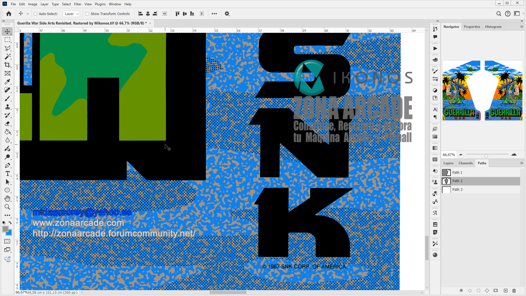
Task: Select the Hand tool
Action: pyautogui.click(x=8, y=199)
